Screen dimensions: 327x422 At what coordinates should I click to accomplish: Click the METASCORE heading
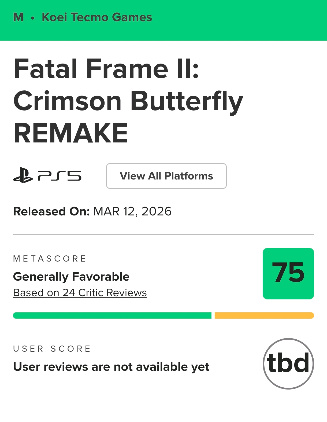point(50,259)
